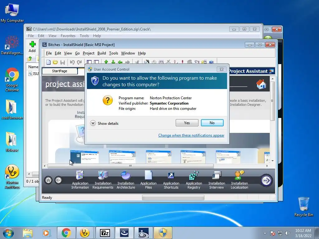Click the UAC shield taskbar button
Image resolution: width=319 pixels, height=239 pixels.
point(163,233)
